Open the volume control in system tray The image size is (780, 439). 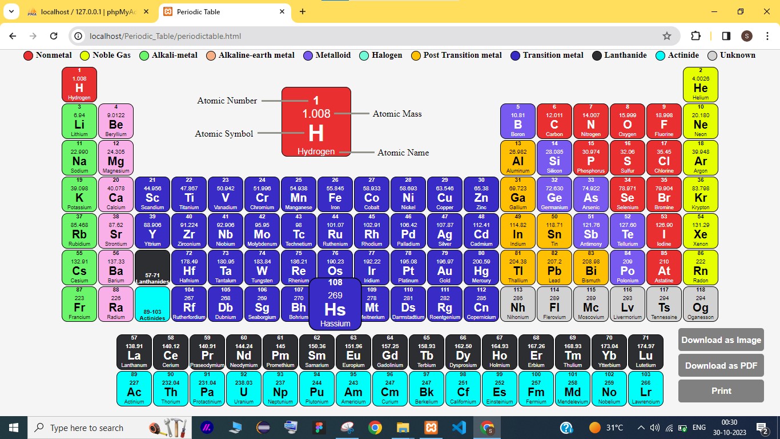click(x=654, y=428)
